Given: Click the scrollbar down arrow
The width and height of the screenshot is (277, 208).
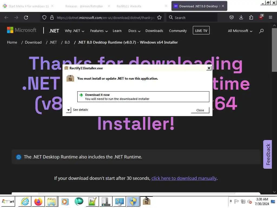Looking at the screenshot, I should [x=274, y=192].
